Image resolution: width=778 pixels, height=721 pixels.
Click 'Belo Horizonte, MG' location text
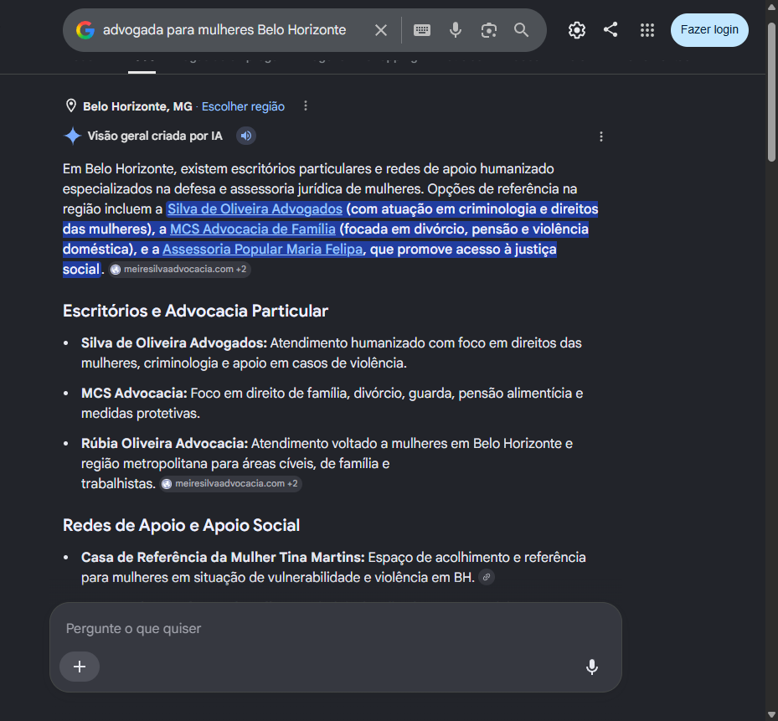[x=137, y=106]
